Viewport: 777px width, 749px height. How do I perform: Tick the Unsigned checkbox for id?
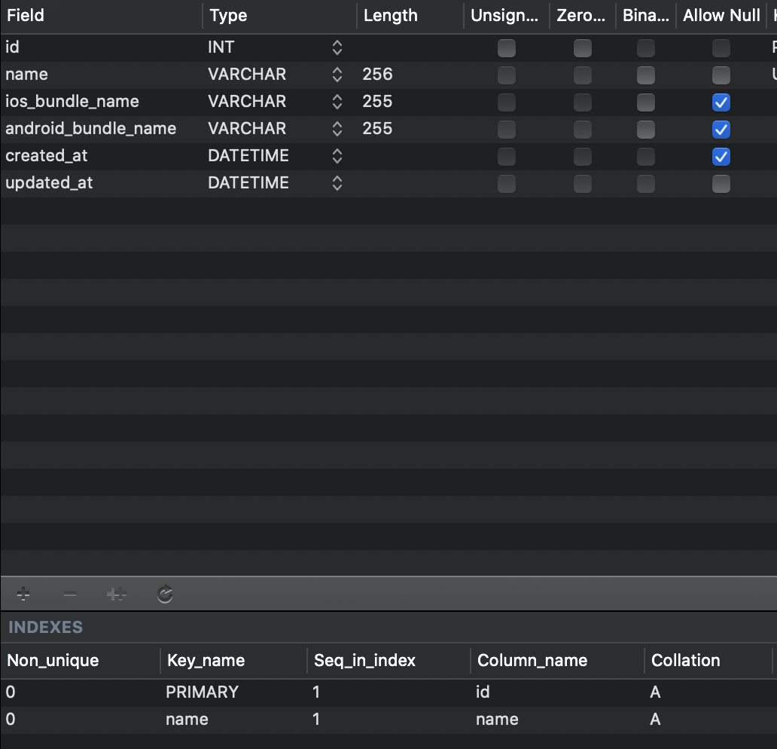[x=507, y=48]
